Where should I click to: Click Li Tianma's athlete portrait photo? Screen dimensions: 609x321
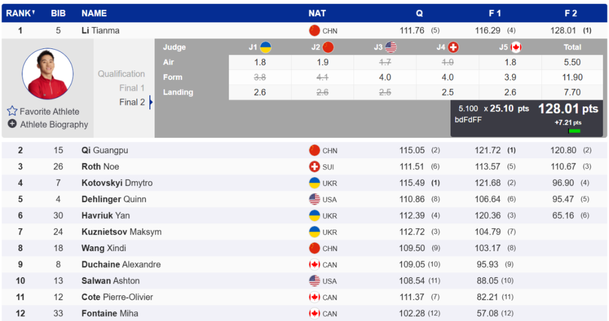tap(47, 74)
